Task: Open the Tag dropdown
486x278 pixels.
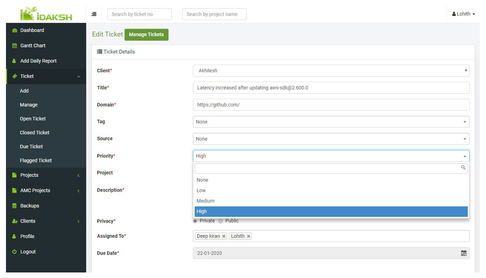Action: point(331,122)
